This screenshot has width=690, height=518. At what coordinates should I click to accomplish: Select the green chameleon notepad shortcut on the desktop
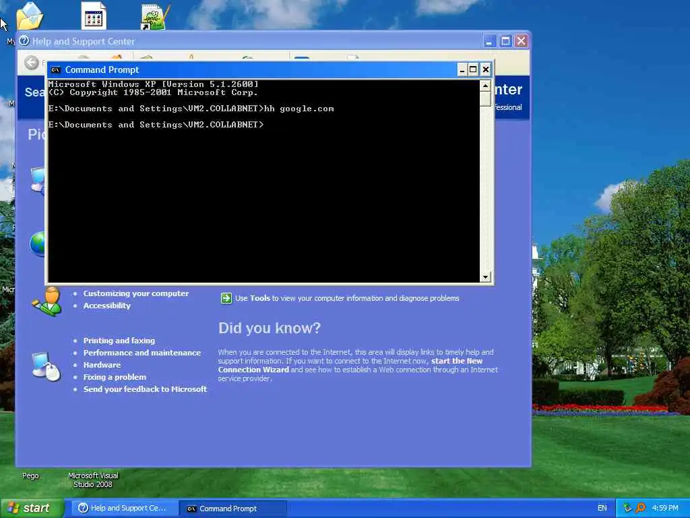pos(155,17)
